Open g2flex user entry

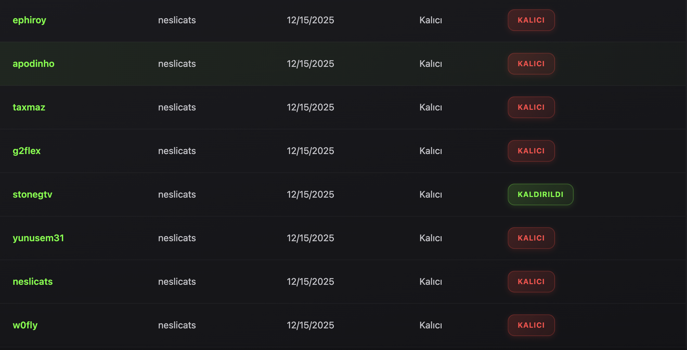coord(27,151)
